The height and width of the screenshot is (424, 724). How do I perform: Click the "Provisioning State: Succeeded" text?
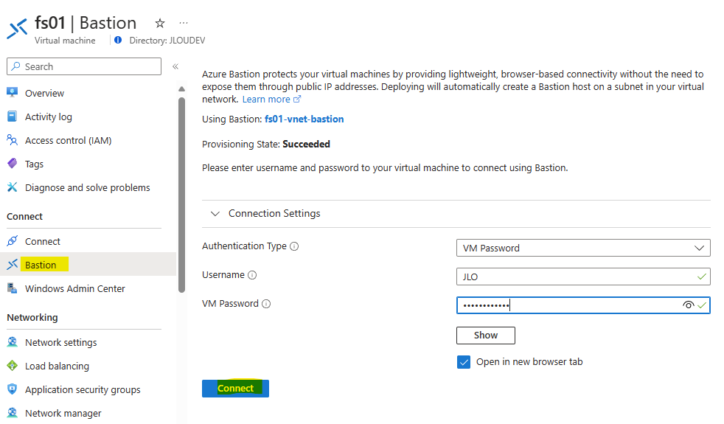click(266, 144)
